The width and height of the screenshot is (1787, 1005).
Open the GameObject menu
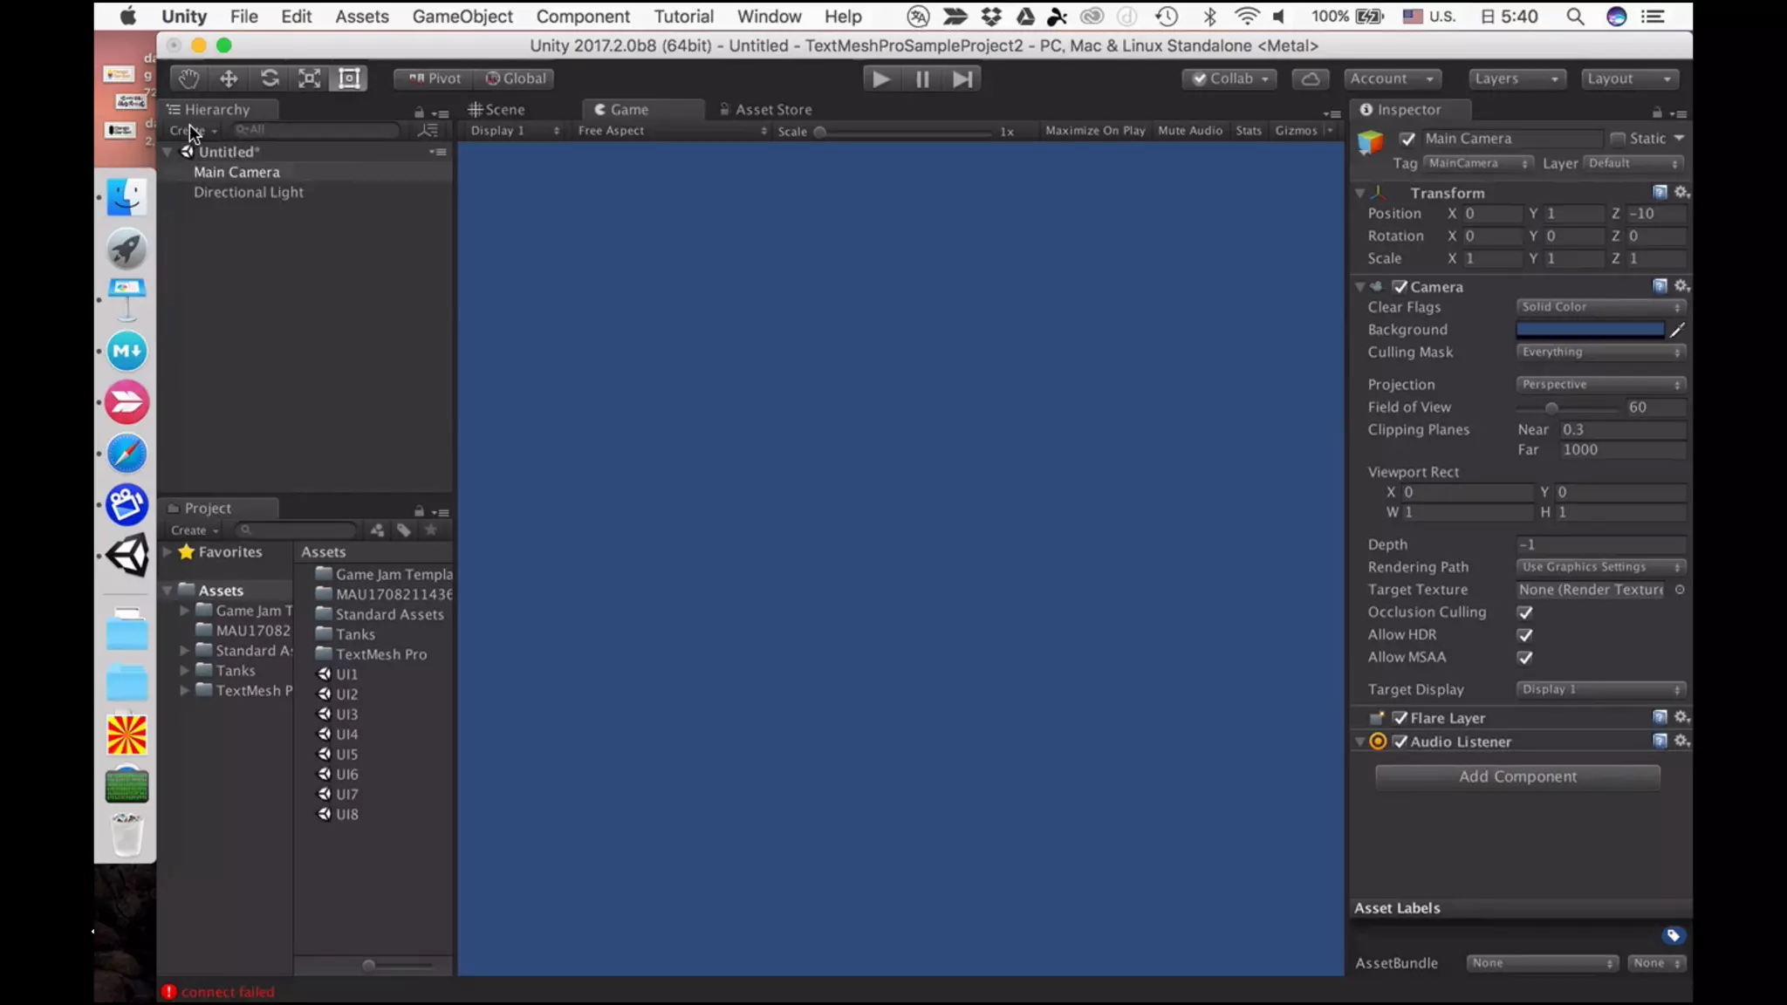click(x=462, y=16)
